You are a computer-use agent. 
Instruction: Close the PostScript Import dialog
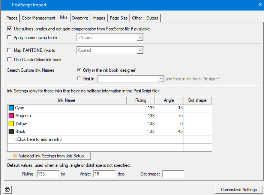click(260, 5)
